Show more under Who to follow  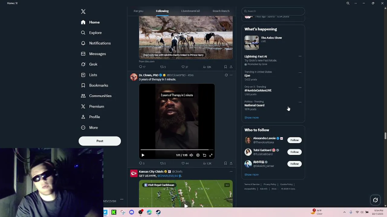252,175
